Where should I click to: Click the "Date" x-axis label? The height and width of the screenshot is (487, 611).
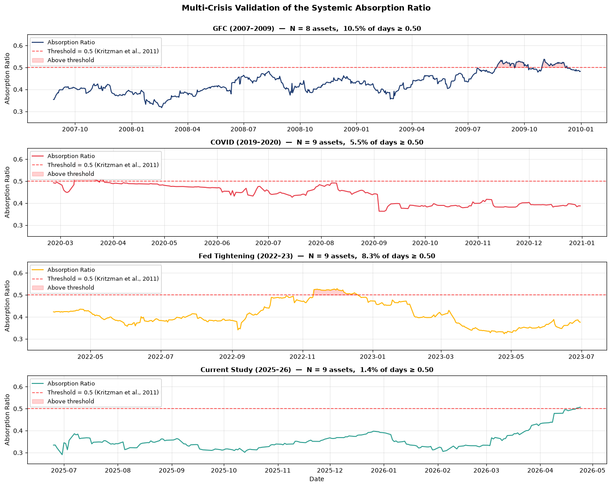click(x=317, y=479)
